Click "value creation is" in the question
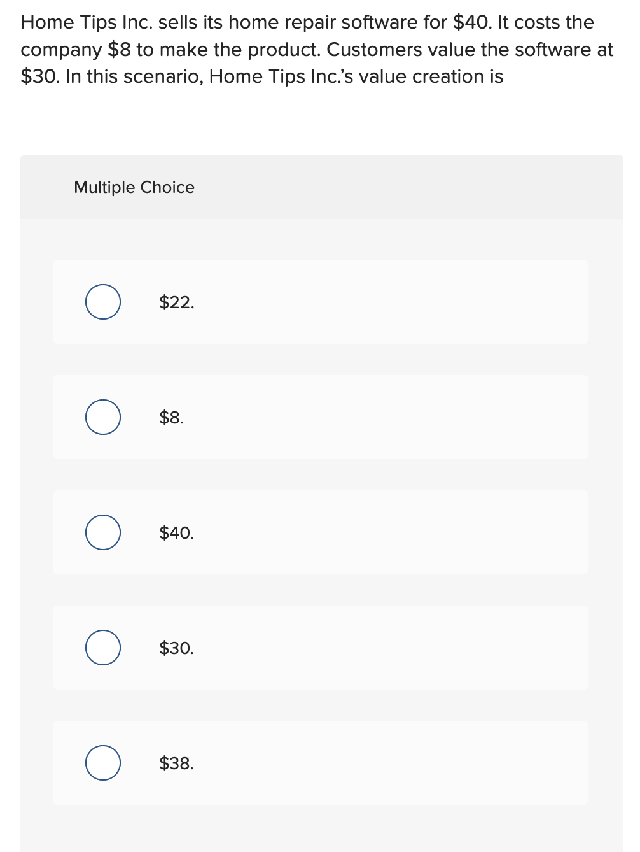The height and width of the screenshot is (852, 640). pos(431,76)
